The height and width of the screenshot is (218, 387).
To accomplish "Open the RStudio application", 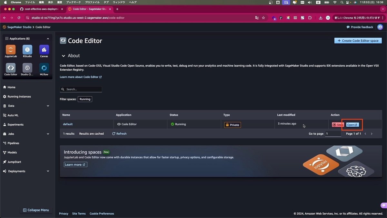I will [x=27, y=51].
